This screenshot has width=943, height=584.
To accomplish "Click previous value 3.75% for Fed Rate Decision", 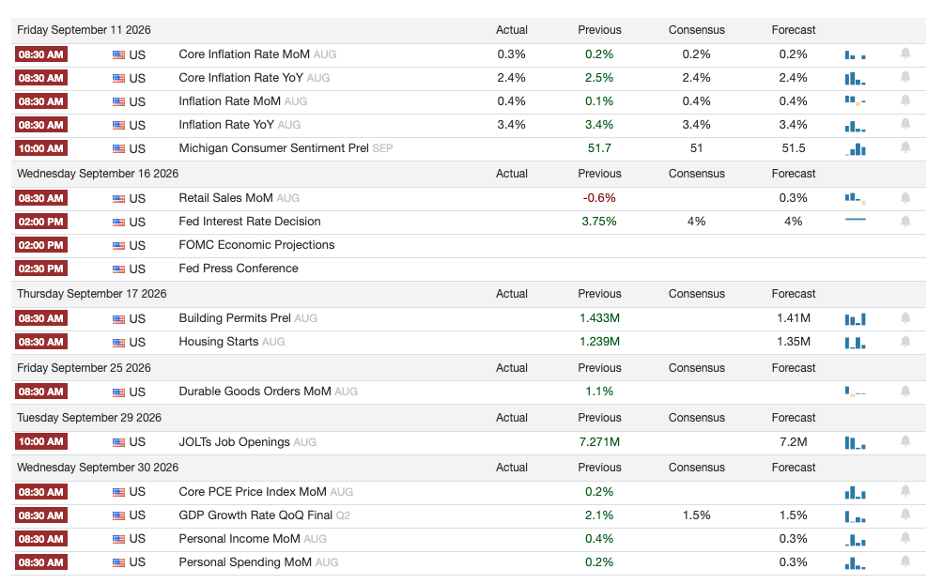I will (x=599, y=222).
